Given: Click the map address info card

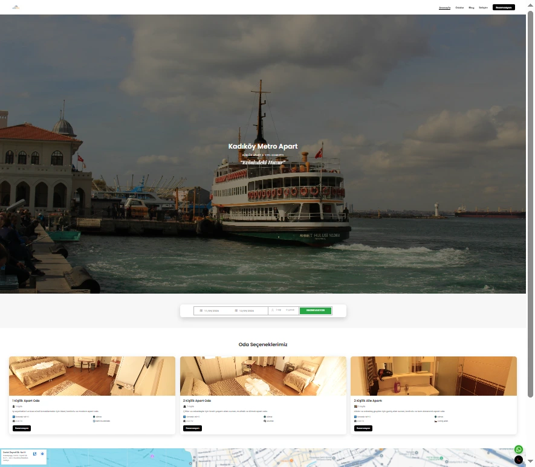Looking at the screenshot, I should coord(24,457).
